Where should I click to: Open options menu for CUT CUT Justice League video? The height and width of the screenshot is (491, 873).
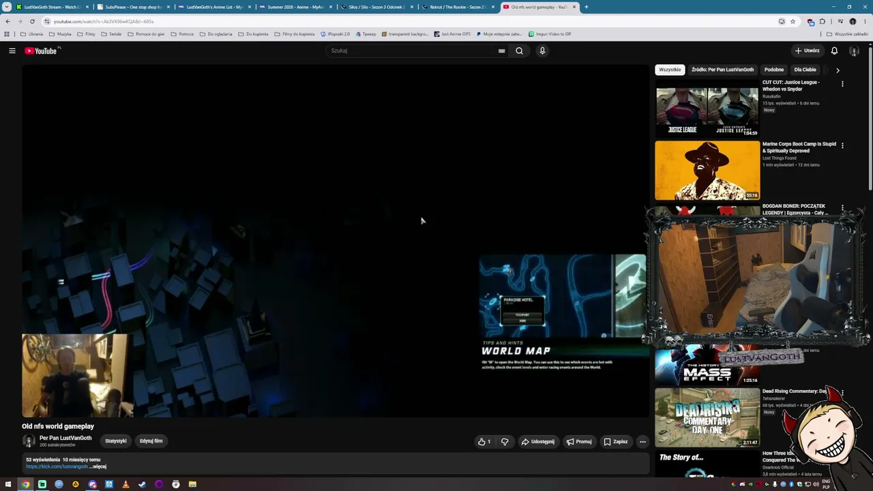(842, 84)
